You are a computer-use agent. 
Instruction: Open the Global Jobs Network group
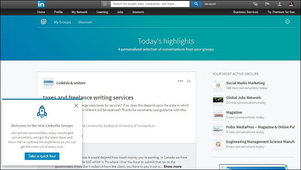pos(243,97)
